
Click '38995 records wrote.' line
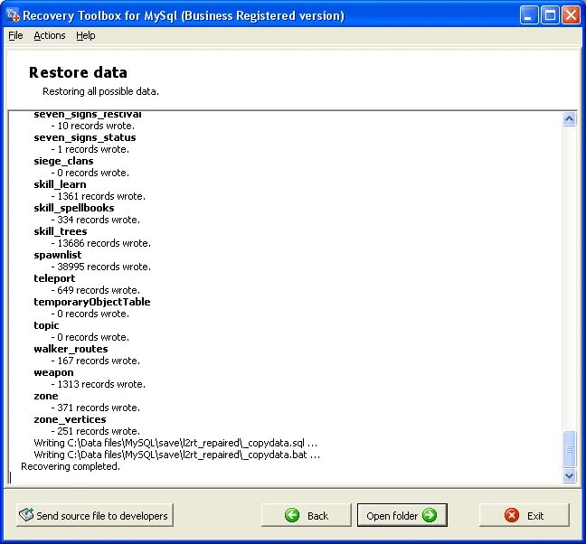tap(101, 267)
